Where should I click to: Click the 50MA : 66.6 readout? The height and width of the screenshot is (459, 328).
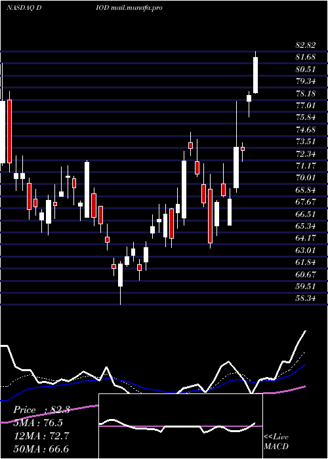pos(41,449)
